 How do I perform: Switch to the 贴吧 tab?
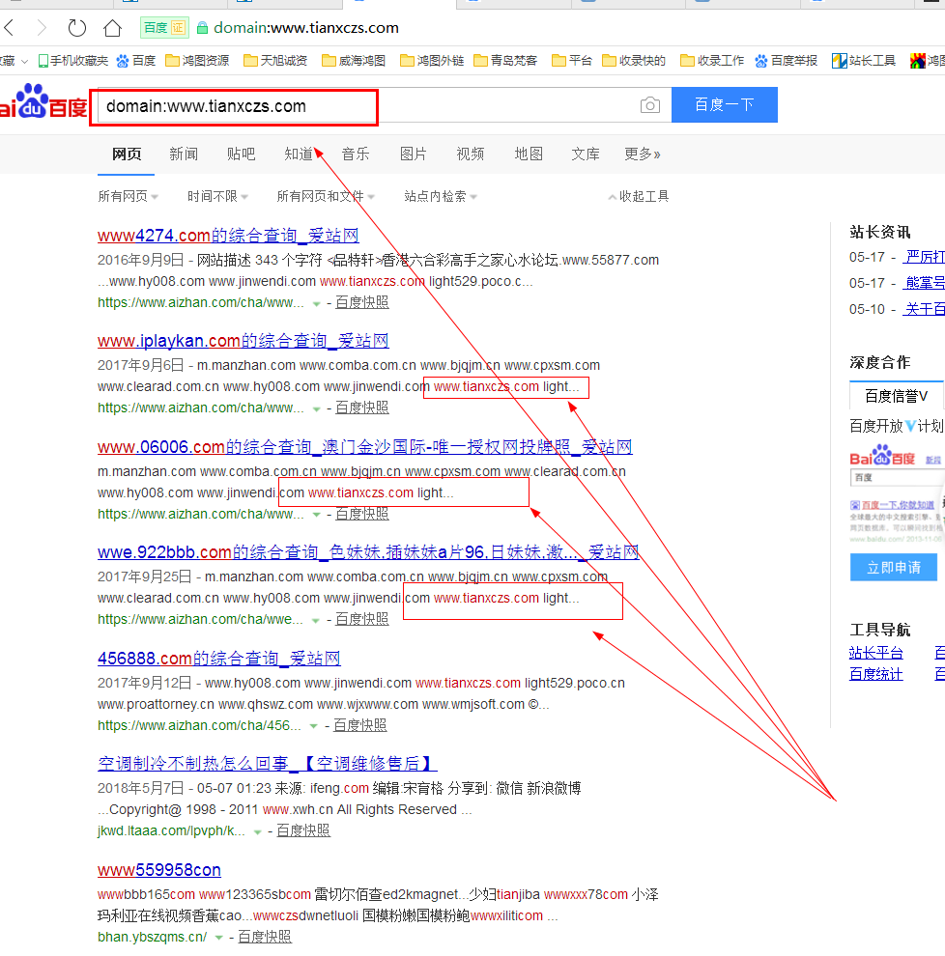[241, 155]
